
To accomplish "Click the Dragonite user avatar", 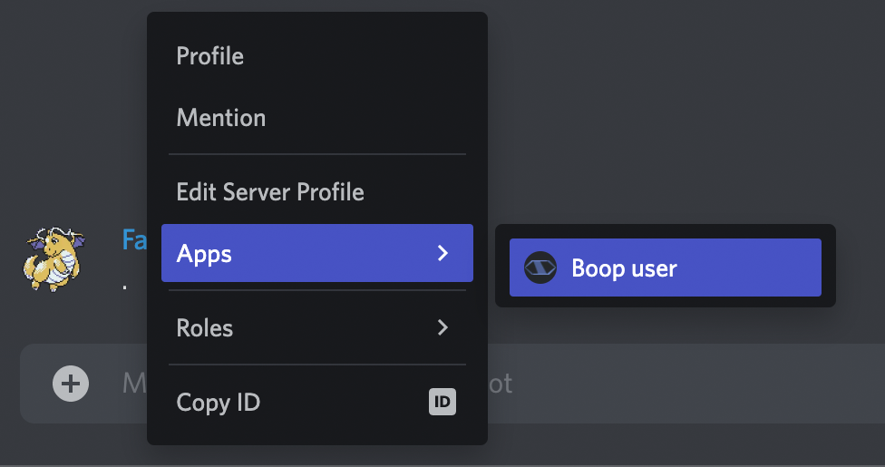I will (56, 259).
